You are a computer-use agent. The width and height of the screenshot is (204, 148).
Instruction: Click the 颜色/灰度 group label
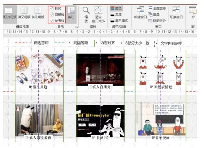(x=119, y=27)
